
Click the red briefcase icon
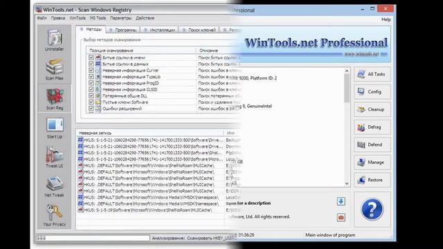[x=341, y=217]
